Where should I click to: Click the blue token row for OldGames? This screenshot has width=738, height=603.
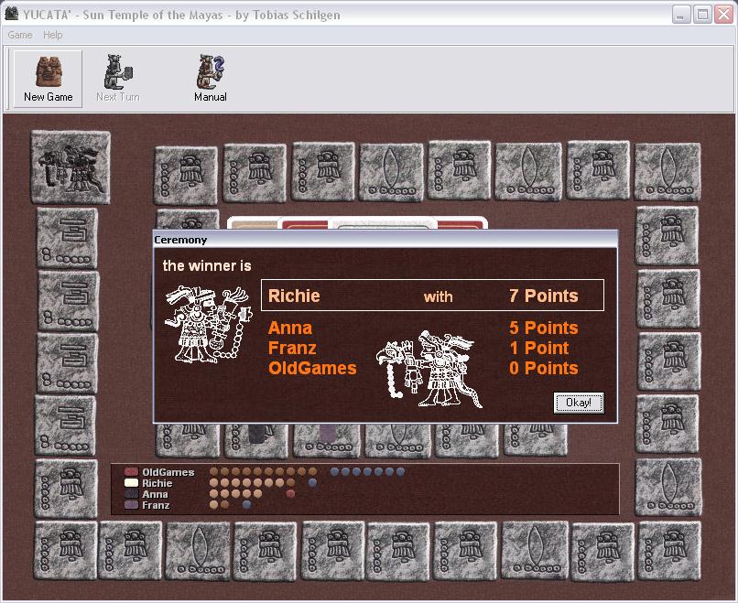pos(367,472)
